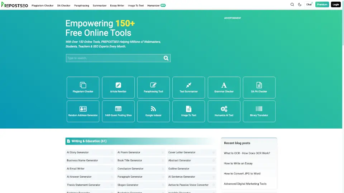Open the Google Indexer tool card
The width and height of the screenshot is (344, 193).
click(x=153, y=111)
